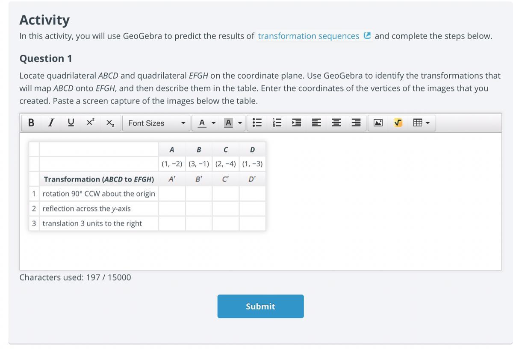Center align the text
The image size is (513, 349).
pos(336,123)
